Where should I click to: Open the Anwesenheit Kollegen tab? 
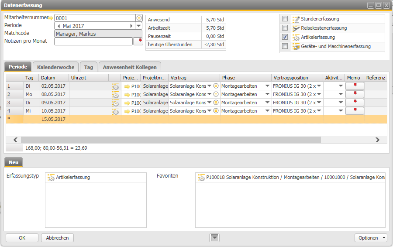(130, 67)
